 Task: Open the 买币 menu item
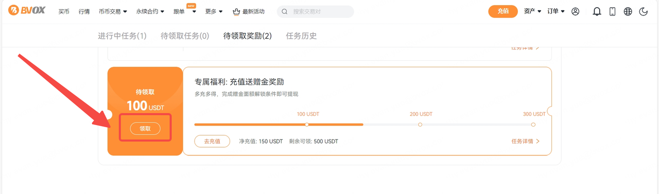[x=64, y=11]
